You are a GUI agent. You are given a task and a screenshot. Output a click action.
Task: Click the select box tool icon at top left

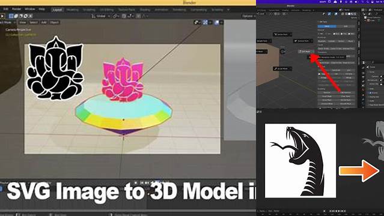pyautogui.click(x=11, y=16)
